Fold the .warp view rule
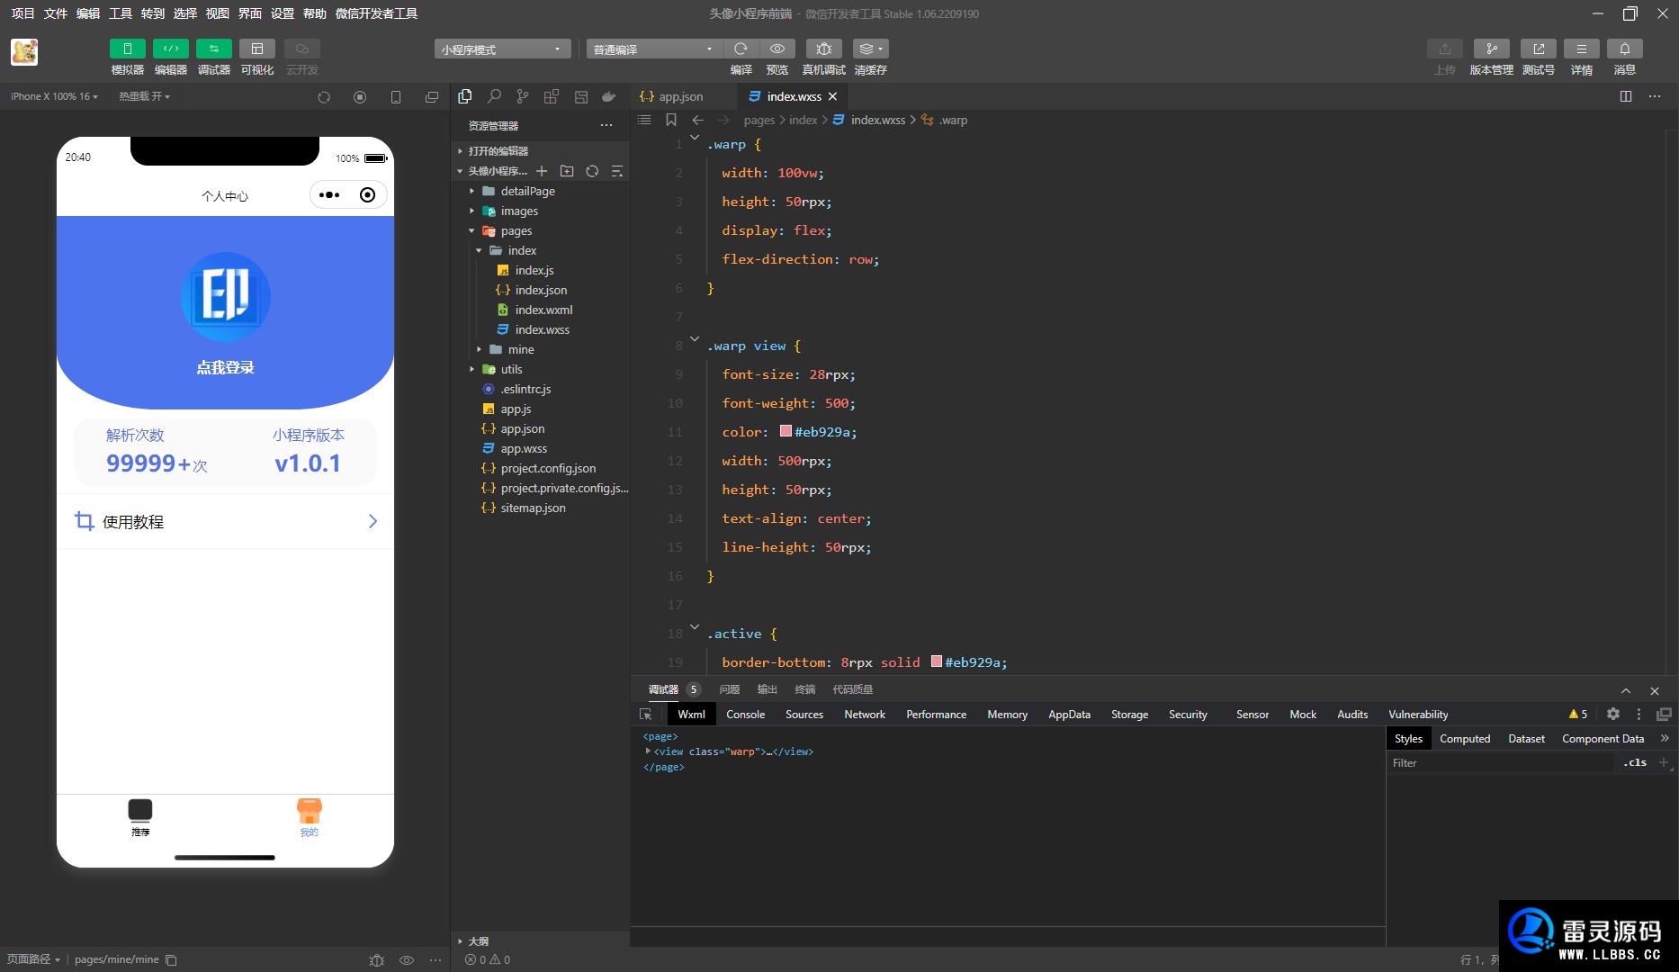Screen dimensions: 1679x972 click(695, 338)
